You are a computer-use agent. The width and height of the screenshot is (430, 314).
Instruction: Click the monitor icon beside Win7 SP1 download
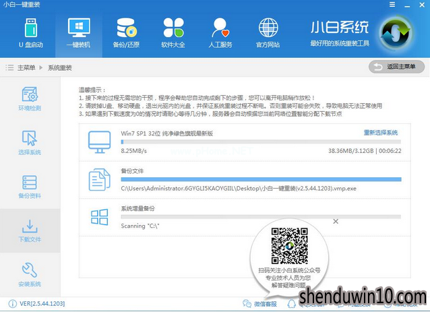(x=99, y=142)
